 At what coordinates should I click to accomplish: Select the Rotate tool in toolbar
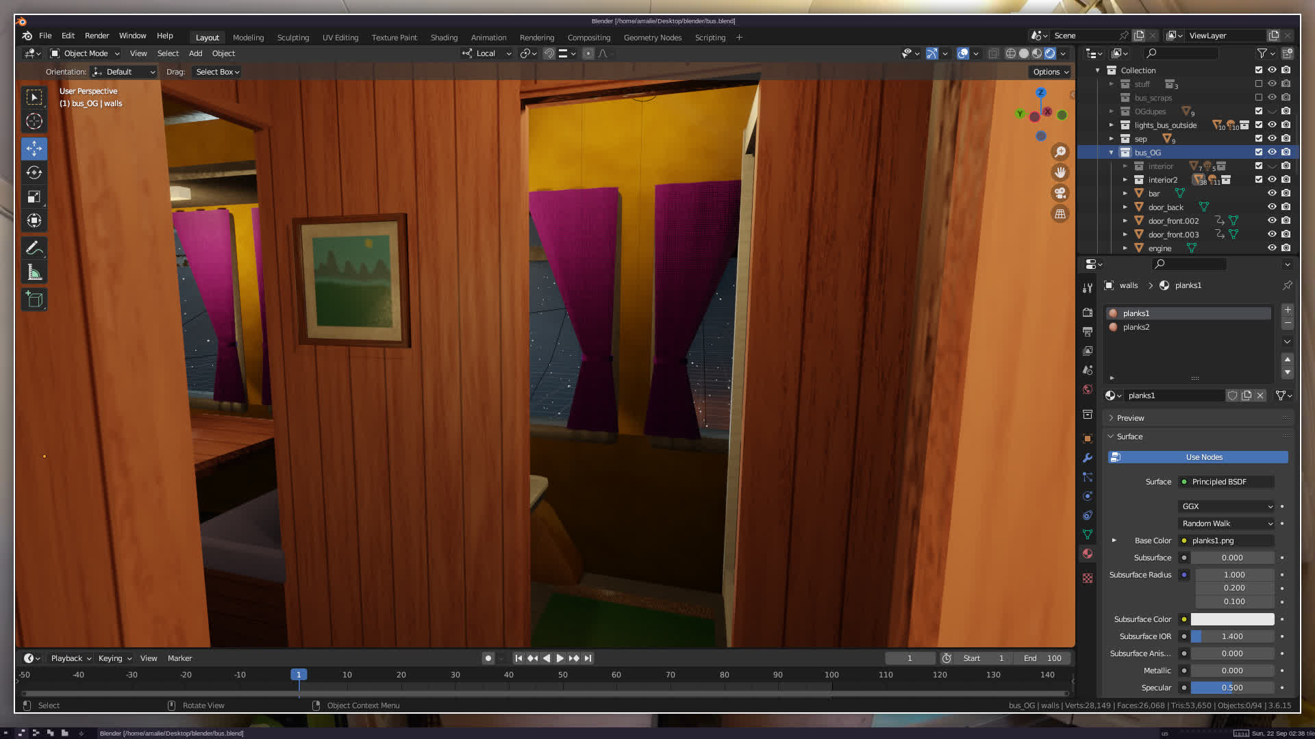[x=34, y=172]
